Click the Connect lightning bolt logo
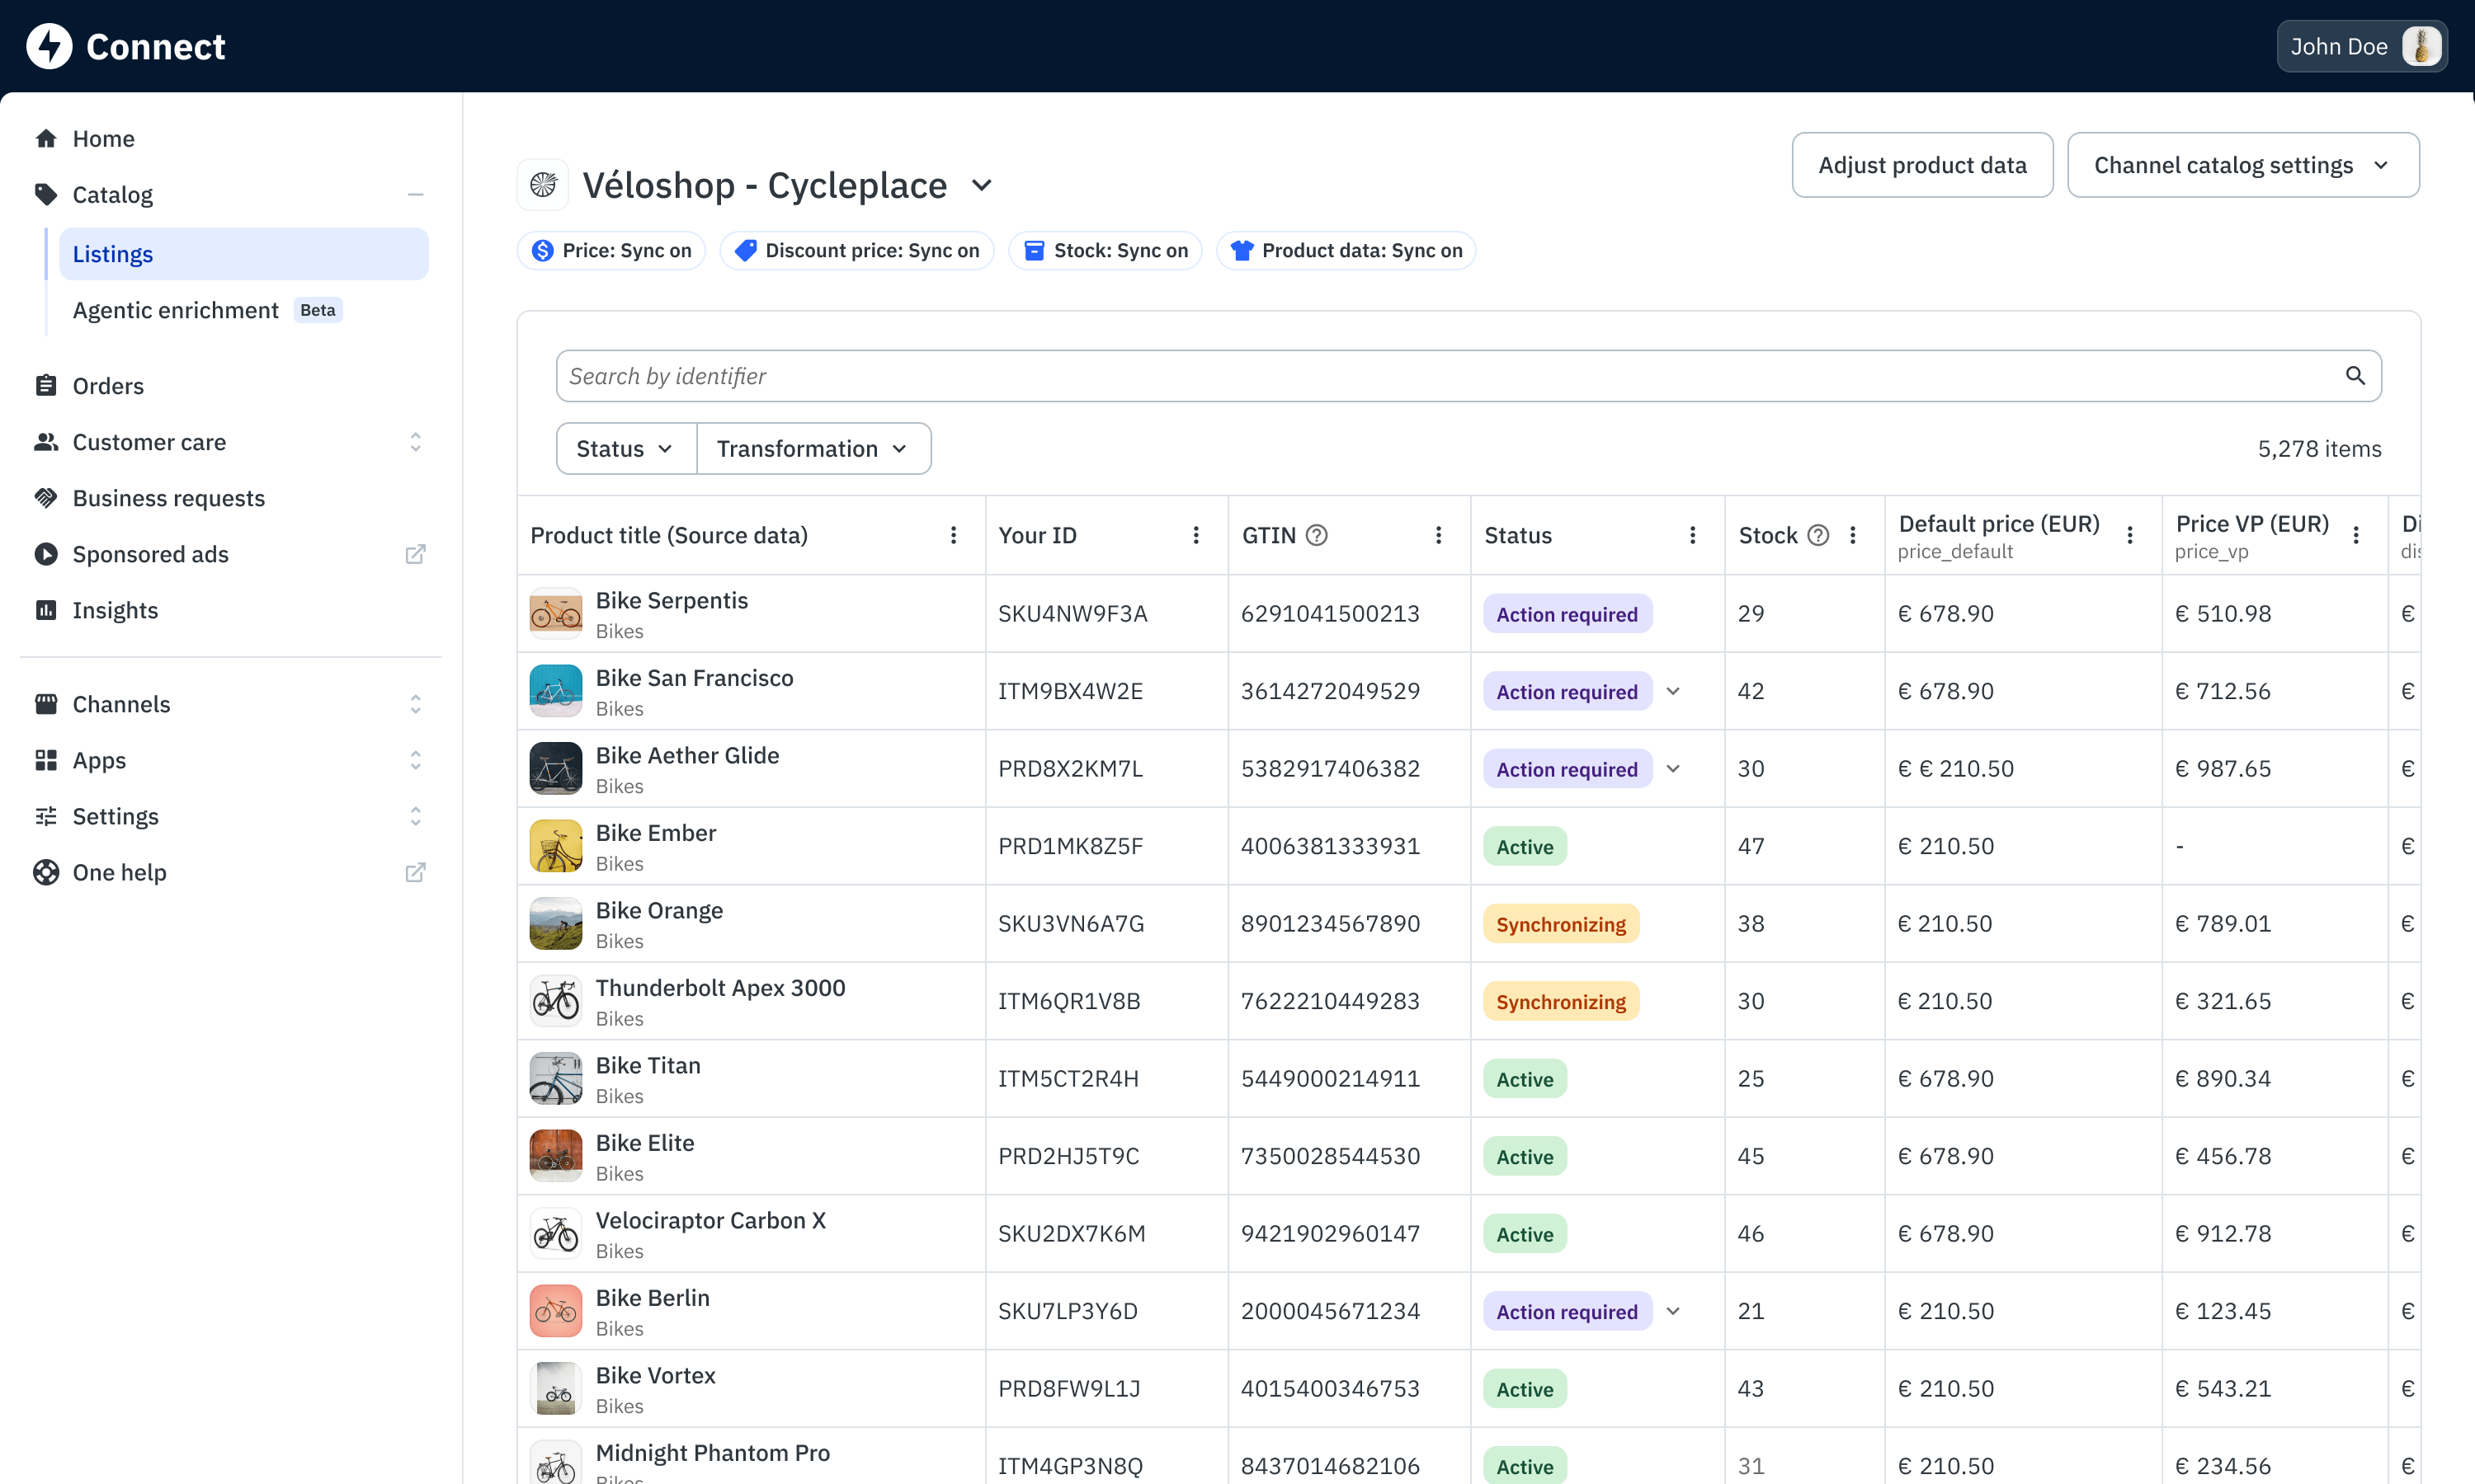The width and height of the screenshot is (2475, 1484). pyautogui.click(x=49, y=46)
